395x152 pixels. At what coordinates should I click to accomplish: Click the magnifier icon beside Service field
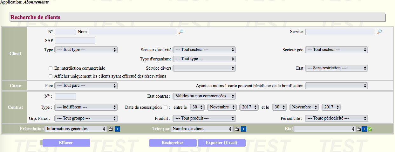[379, 32]
